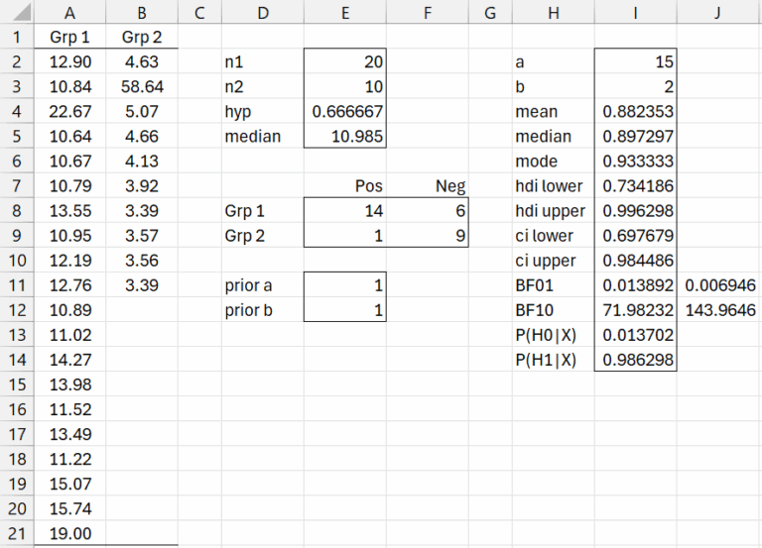This screenshot has width=762, height=548.
Task: Select the hyp value 0.666667
Action: click(345, 111)
